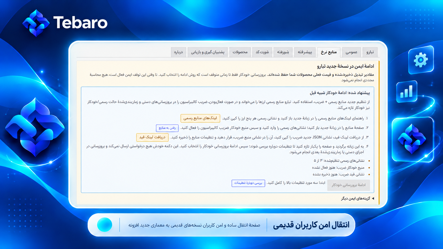This screenshot has height=249, width=443.
Task: Open the تبارو tab
Action: click(x=370, y=52)
